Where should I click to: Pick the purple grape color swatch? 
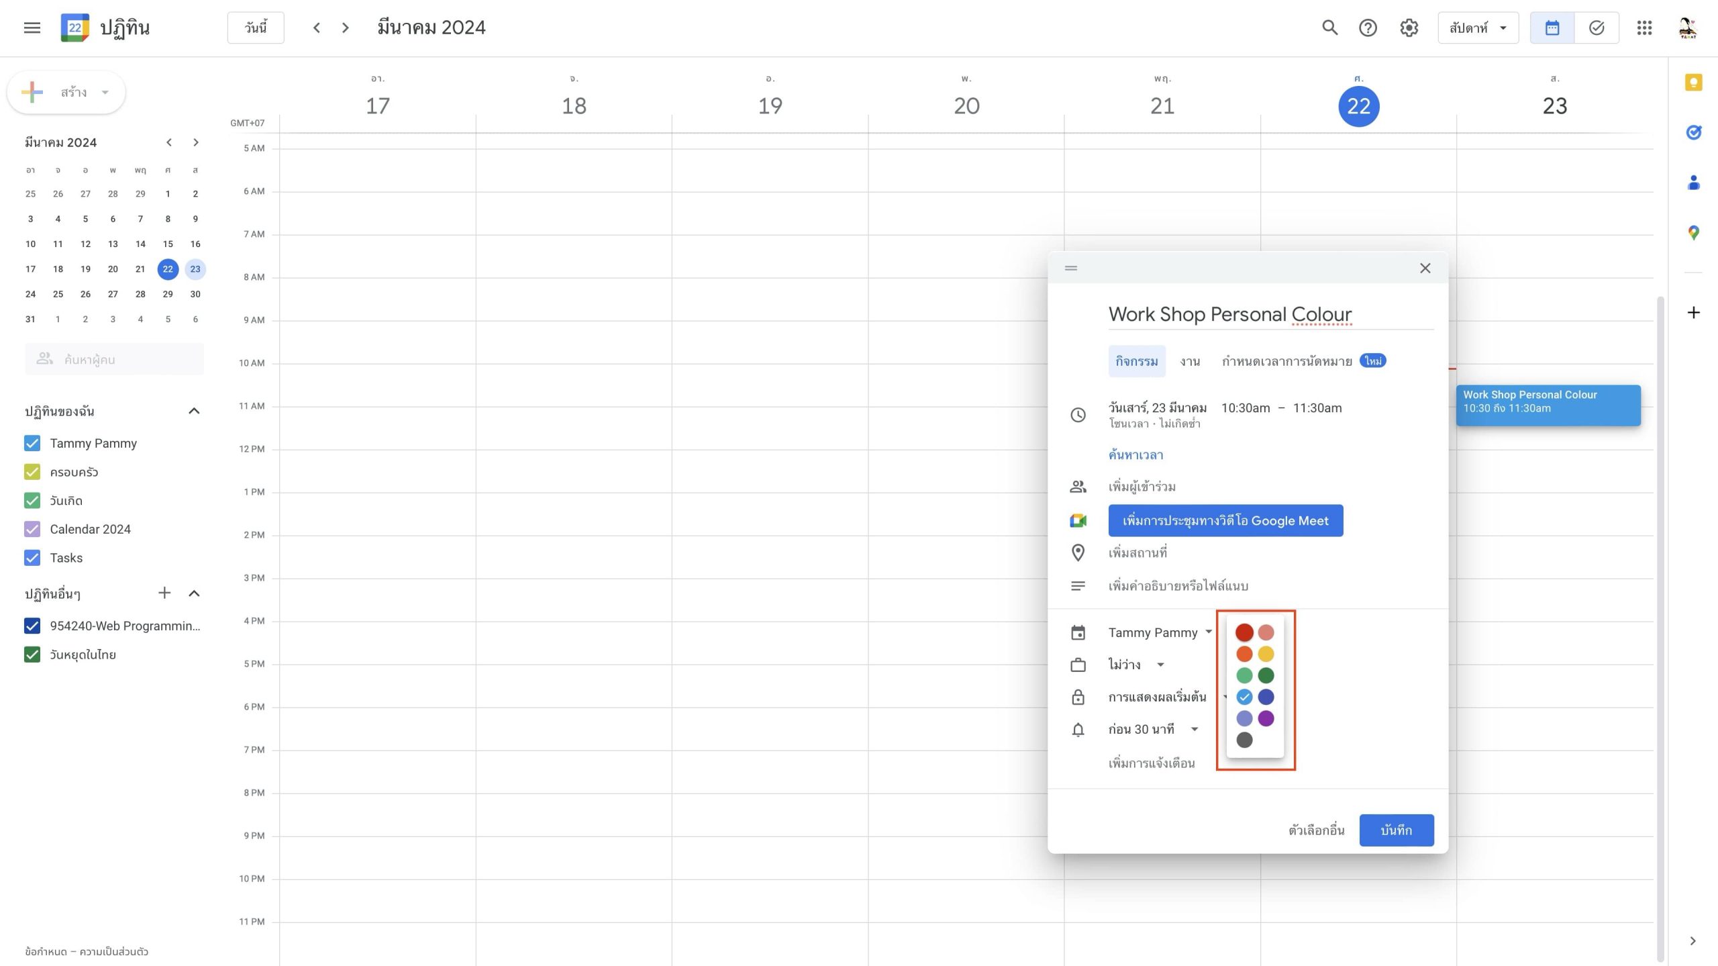click(1266, 718)
